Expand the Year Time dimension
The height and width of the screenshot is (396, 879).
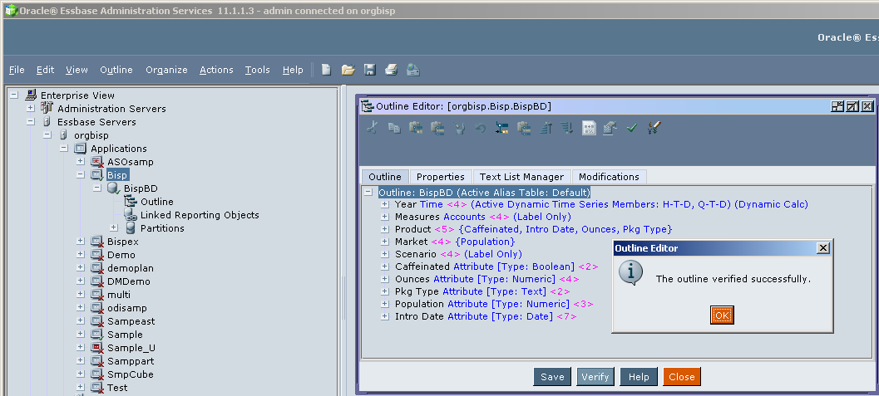tap(384, 204)
